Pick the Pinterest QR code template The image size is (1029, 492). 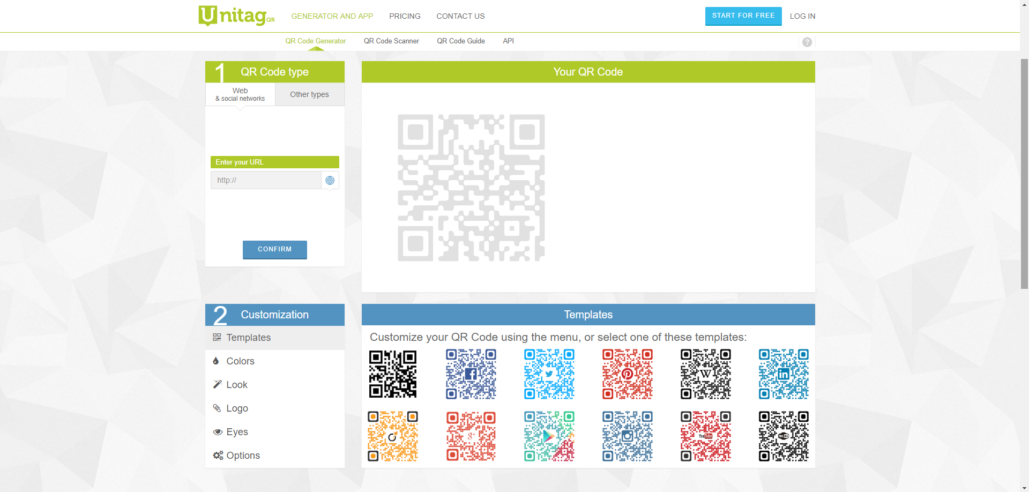628,374
